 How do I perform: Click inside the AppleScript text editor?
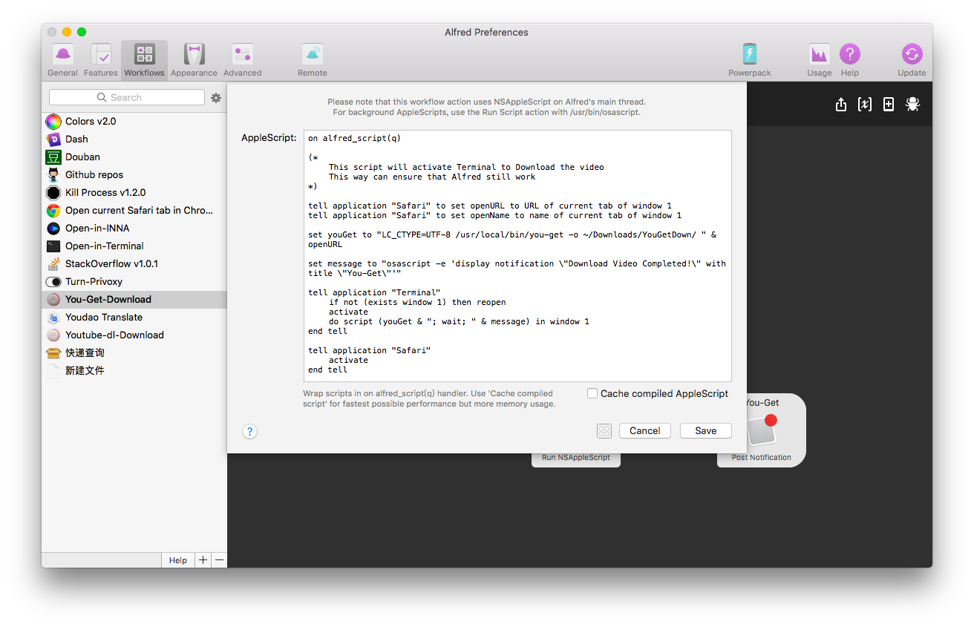[x=517, y=256]
